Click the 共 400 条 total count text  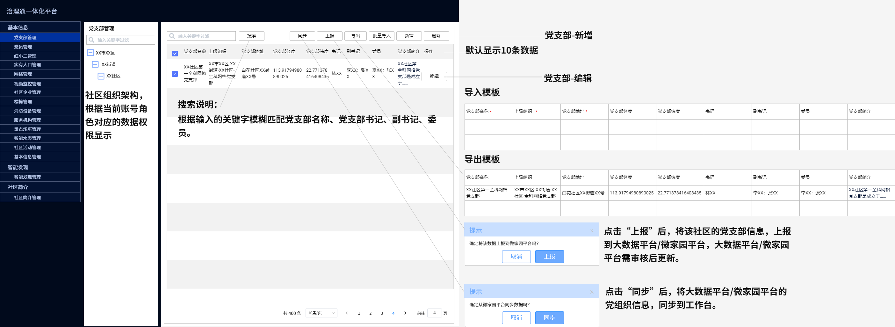[292, 313]
